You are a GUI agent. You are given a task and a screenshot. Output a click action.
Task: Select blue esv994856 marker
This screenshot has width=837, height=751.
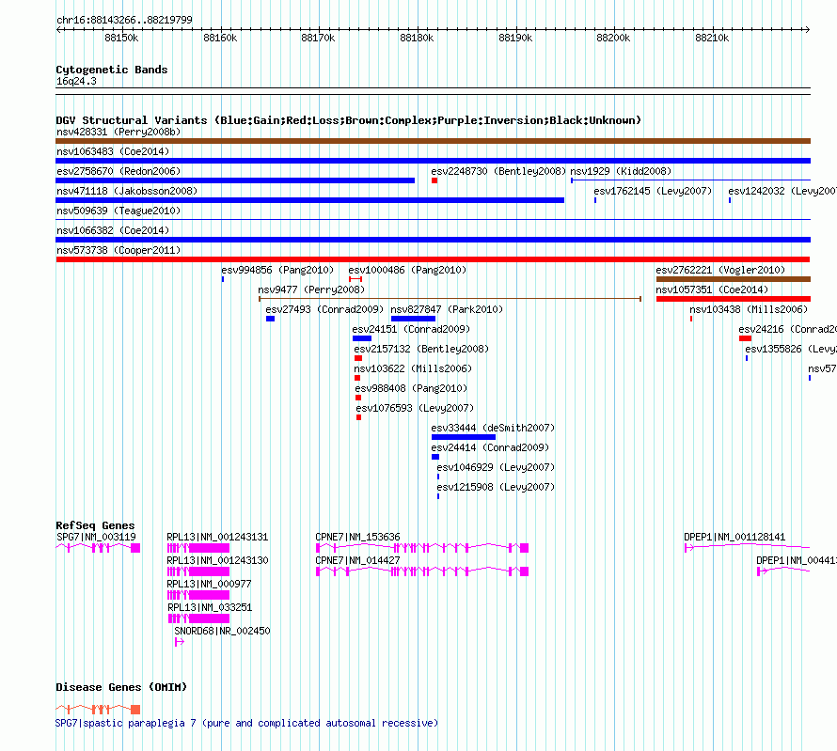(x=223, y=279)
